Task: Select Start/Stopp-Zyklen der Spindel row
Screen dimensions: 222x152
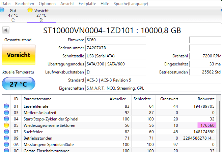Action: click(x=109, y=119)
